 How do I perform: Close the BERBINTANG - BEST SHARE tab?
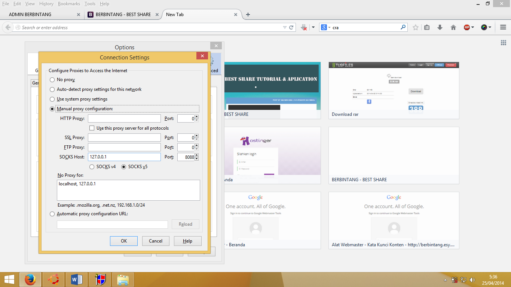(157, 15)
